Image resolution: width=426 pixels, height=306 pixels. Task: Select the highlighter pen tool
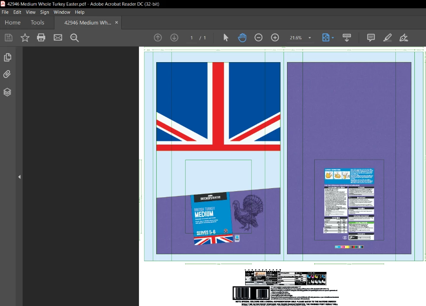coord(388,38)
